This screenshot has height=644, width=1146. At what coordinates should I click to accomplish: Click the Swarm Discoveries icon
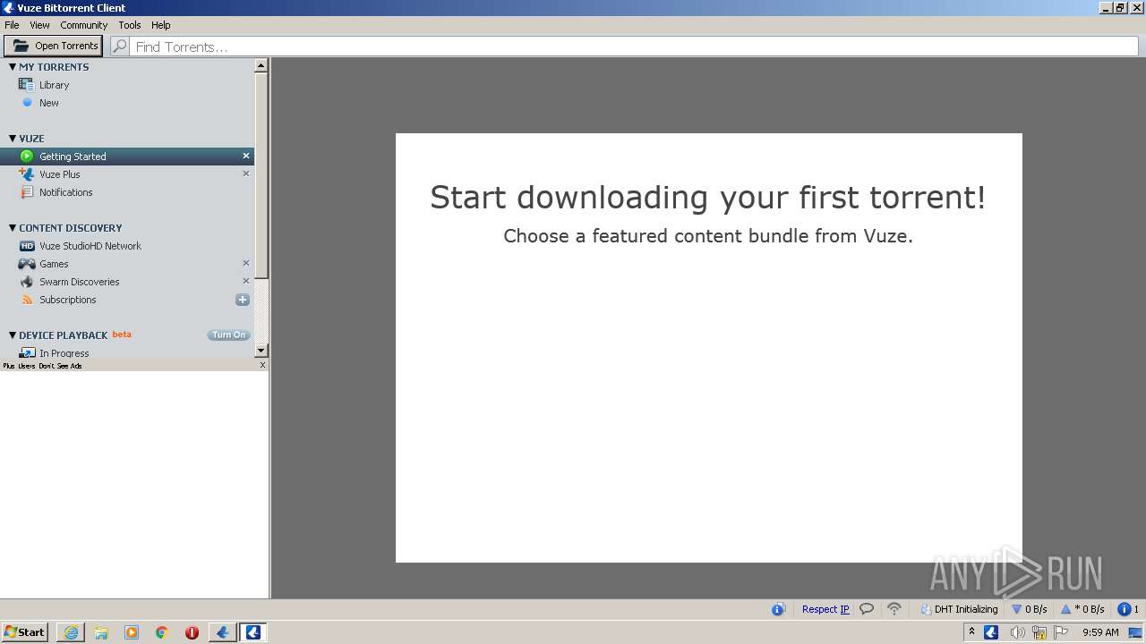coord(27,282)
